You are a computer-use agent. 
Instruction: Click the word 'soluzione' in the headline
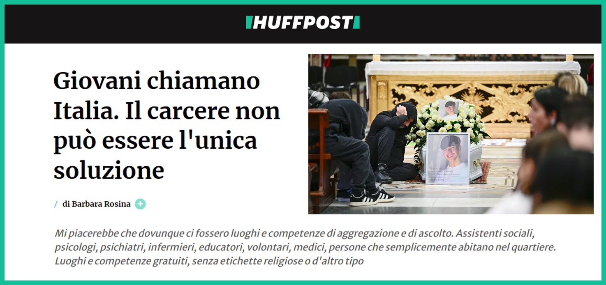click(x=109, y=170)
